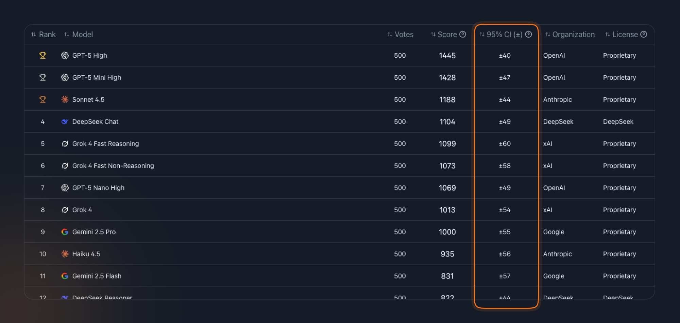Image resolution: width=680 pixels, height=323 pixels.
Task: Click the bronze trophy next to Sonnet 4.5
Action: (x=43, y=99)
